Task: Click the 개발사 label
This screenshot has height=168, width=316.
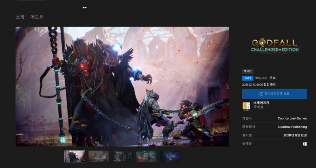Action: 247,118
